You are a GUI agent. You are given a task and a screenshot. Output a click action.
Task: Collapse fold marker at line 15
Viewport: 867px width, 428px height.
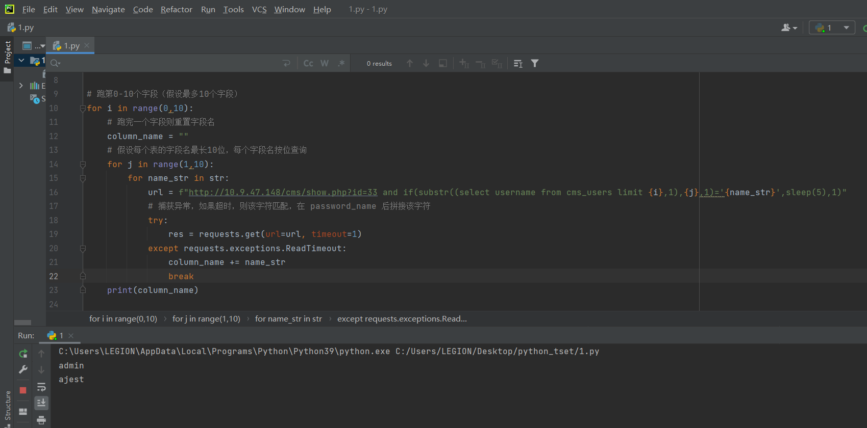coord(83,178)
